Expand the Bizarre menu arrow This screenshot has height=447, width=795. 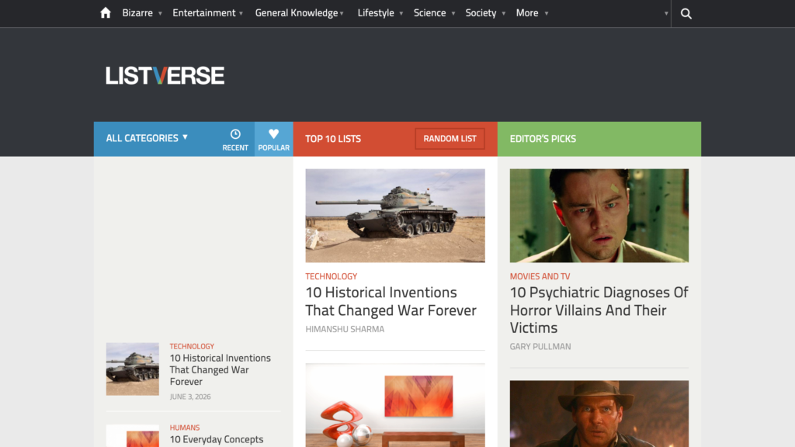point(160,14)
